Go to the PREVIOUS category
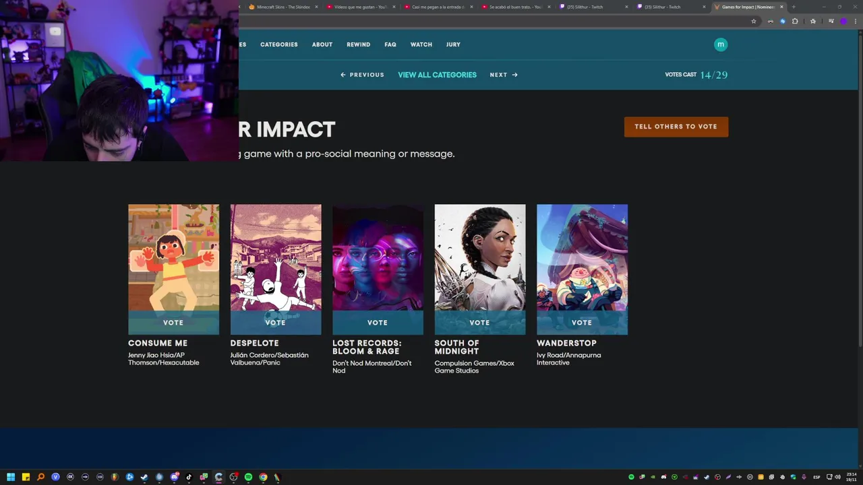Image resolution: width=863 pixels, height=485 pixels. pos(362,75)
